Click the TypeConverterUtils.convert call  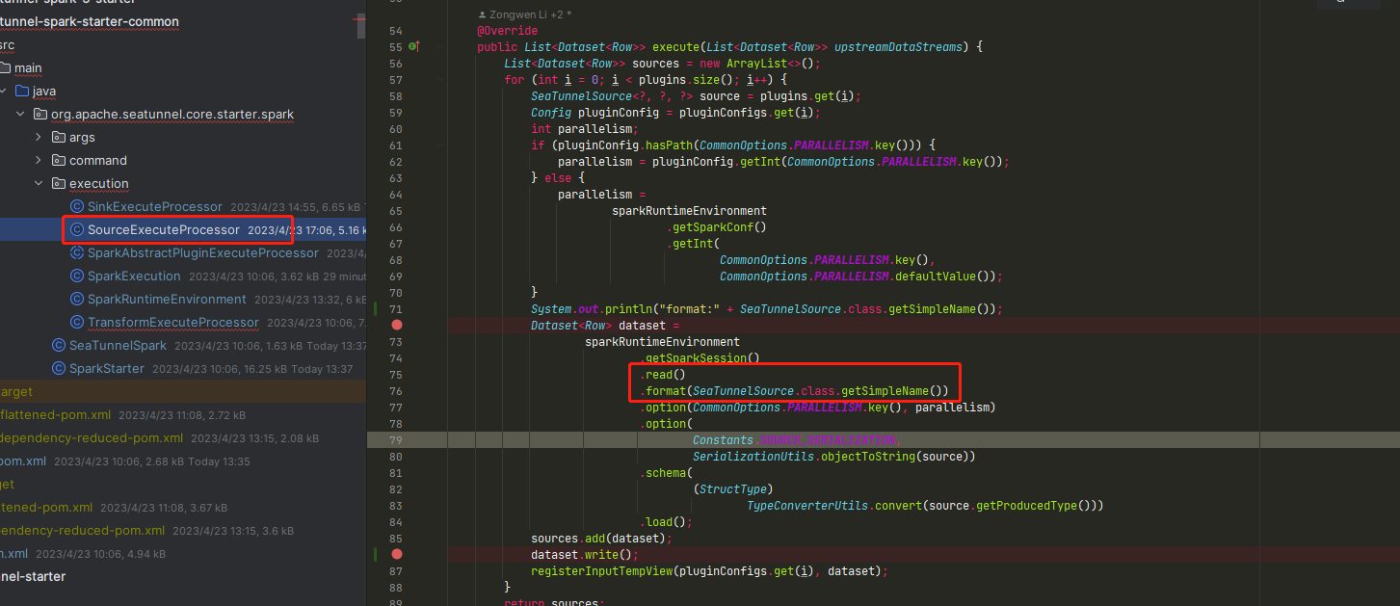coord(924,506)
